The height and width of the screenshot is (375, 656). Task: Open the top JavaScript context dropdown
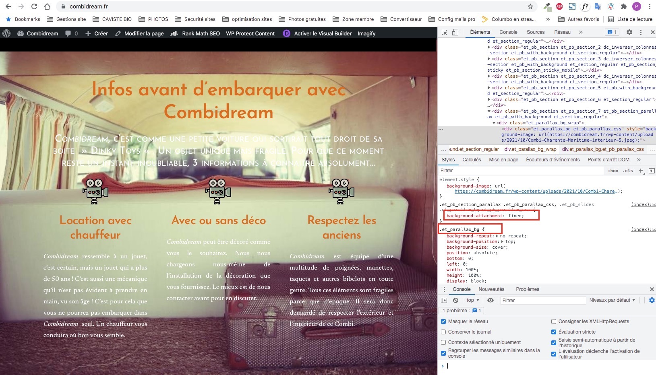[473, 300]
